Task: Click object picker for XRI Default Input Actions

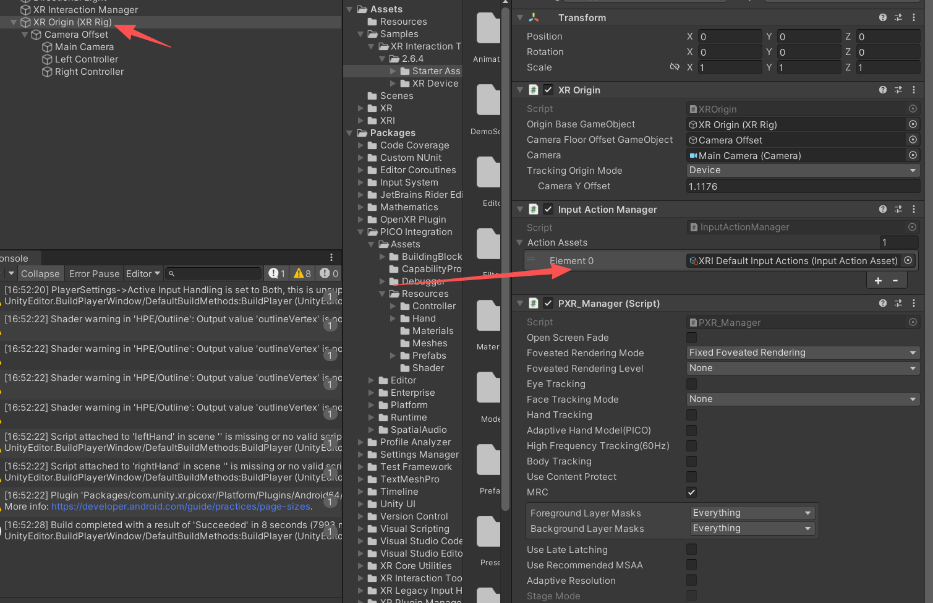Action: pyautogui.click(x=908, y=260)
